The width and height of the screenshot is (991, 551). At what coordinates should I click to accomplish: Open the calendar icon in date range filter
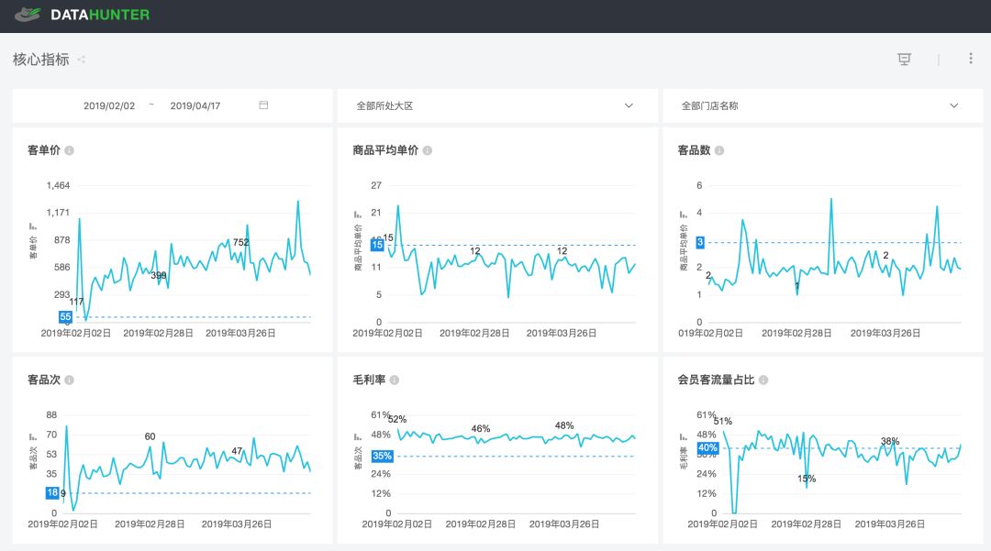pos(263,105)
